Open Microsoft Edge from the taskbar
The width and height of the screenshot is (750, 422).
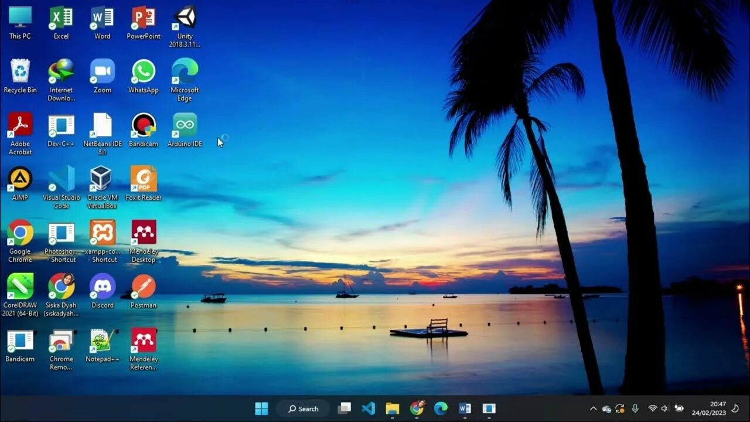click(x=441, y=409)
